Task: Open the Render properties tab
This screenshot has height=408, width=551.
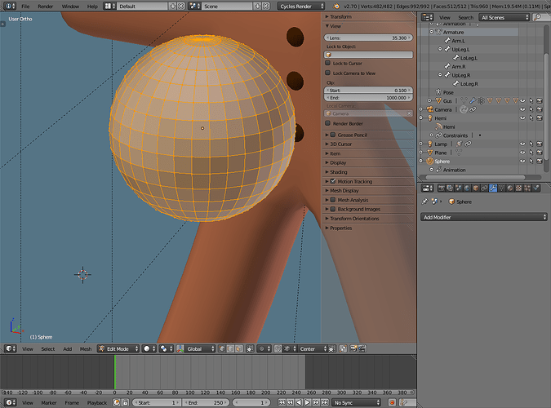Action: (x=442, y=188)
